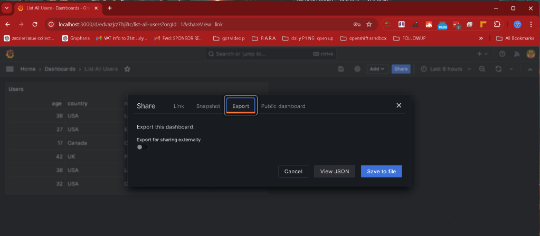Go to Dashboards breadcrumb link

[60, 69]
